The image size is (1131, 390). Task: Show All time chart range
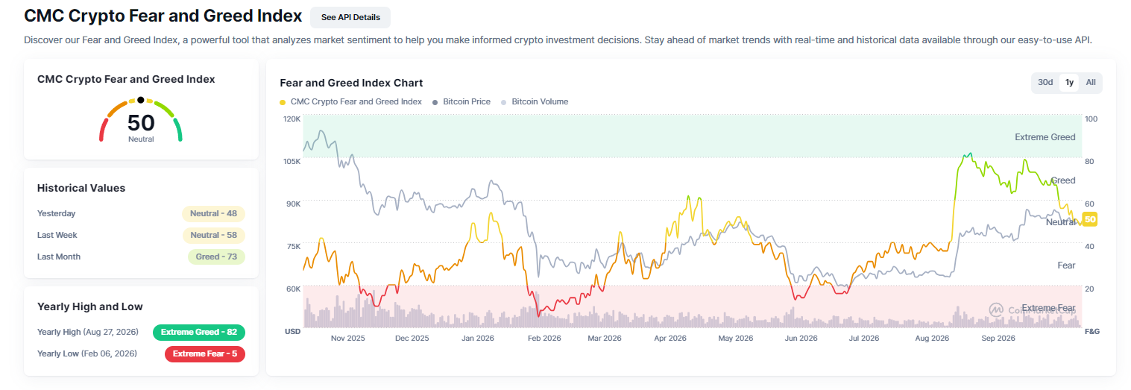tap(1091, 83)
